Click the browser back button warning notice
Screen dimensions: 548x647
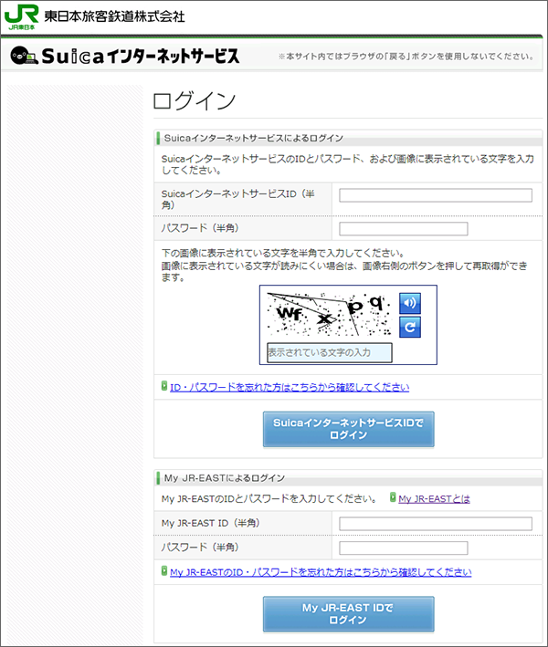pos(406,57)
